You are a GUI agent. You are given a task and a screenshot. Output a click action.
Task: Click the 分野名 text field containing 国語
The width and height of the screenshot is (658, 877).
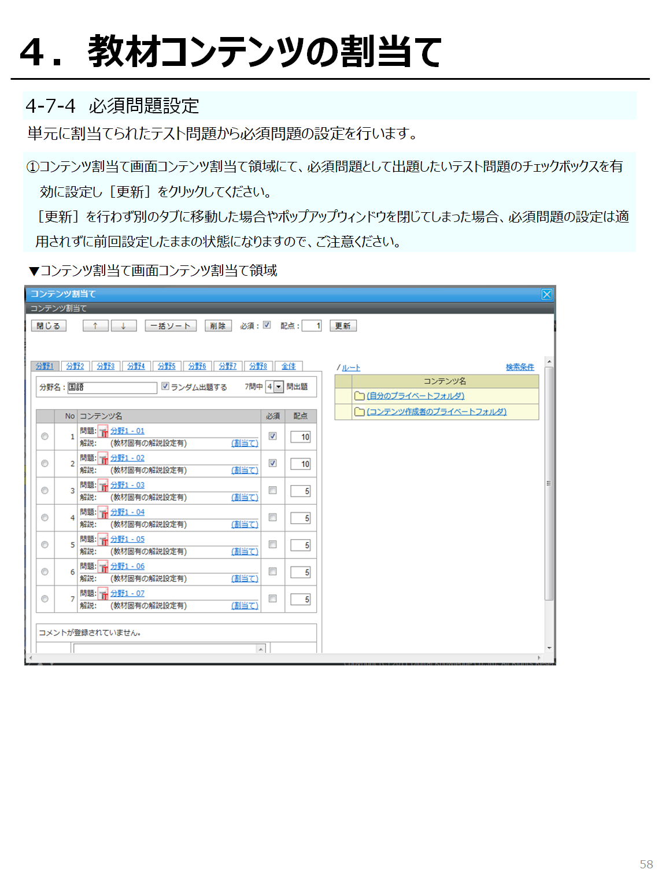(112, 387)
